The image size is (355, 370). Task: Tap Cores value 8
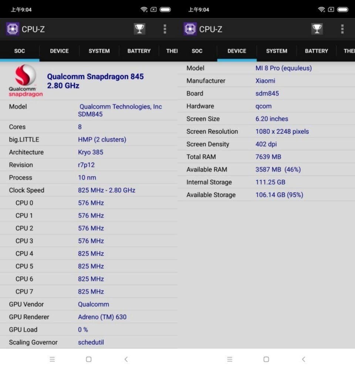(x=80, y=127)
